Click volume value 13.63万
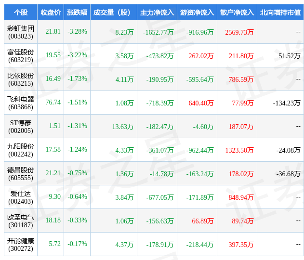Image resolution: width=304 pixels, height=260 pixels. [x=123, y=127]
